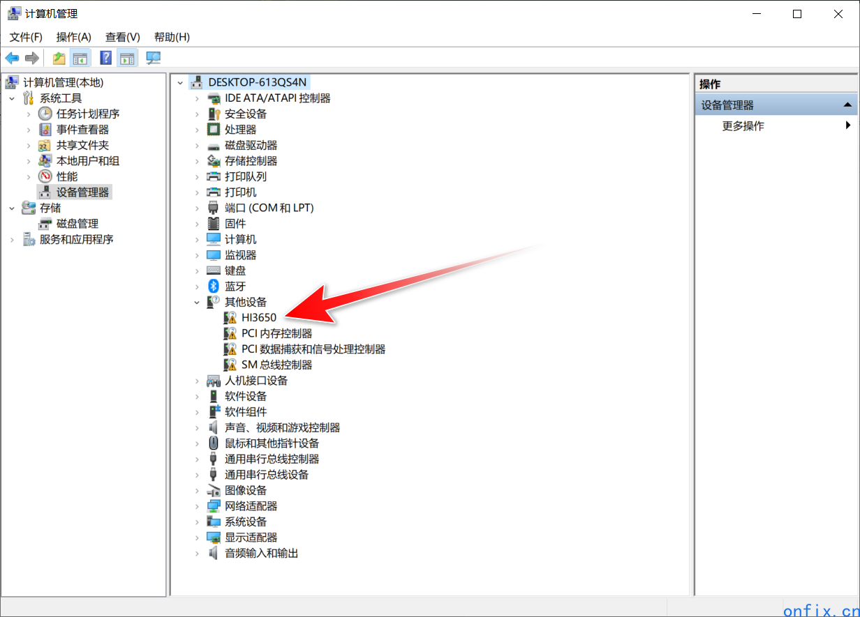Click the Back arrow in toolbar

point(12,58)
